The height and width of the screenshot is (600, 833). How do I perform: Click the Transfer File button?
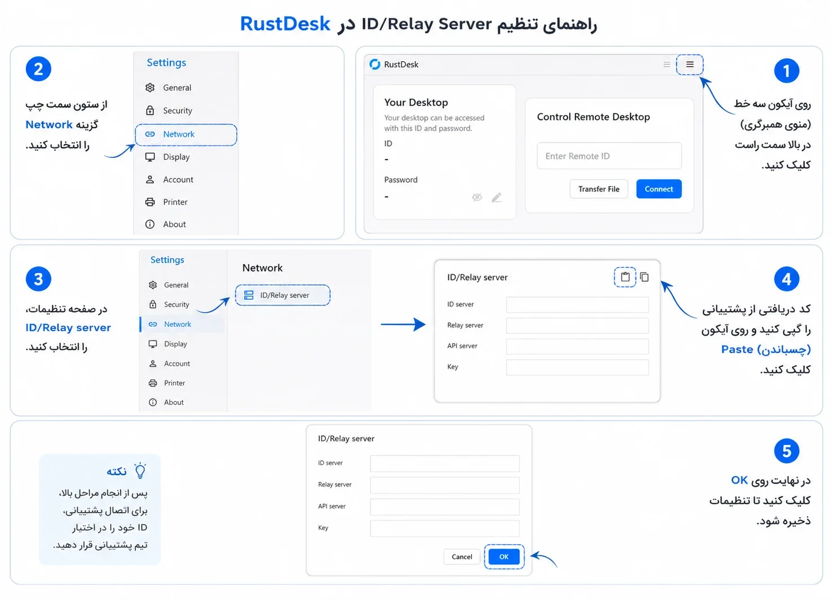[x=599, y=189]
